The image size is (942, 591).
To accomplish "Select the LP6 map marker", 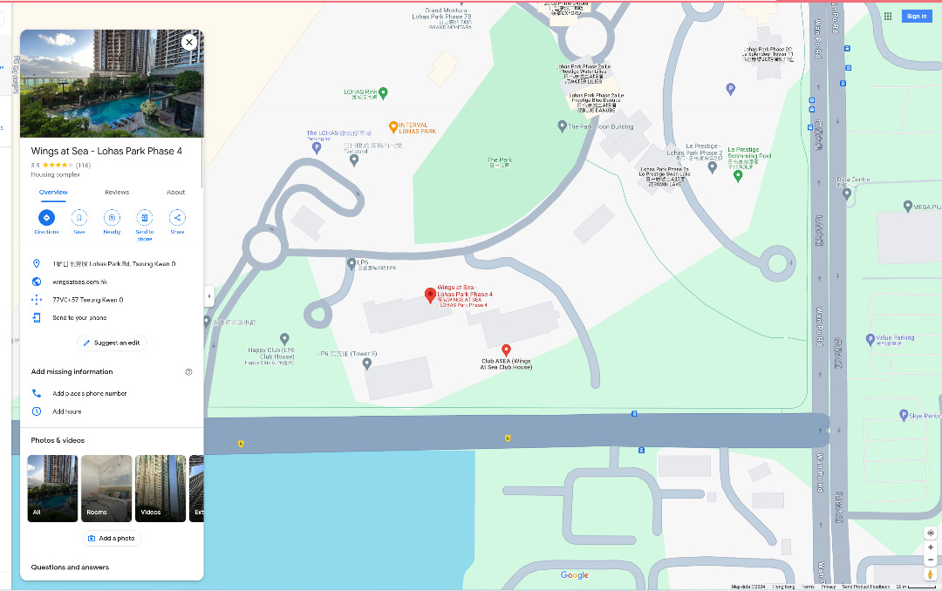I will tap(352, 263).
